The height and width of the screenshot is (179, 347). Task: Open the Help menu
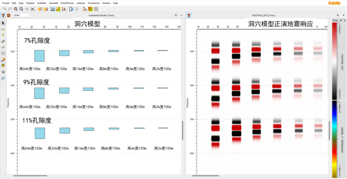coord(115,3)
